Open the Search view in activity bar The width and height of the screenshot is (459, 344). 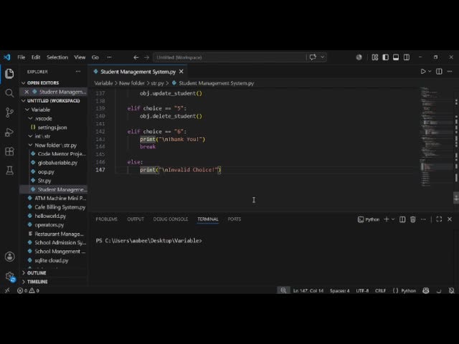pyautogui.click(x=9, y=93)
